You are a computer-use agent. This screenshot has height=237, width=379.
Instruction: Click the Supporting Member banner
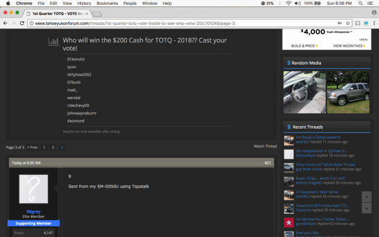33,223
